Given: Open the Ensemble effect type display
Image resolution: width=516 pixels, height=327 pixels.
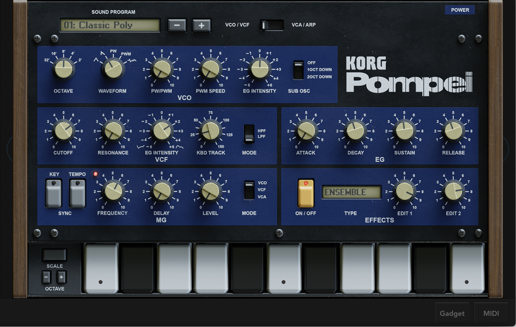Looking at the screenshot, I should [x=351, y=192].
